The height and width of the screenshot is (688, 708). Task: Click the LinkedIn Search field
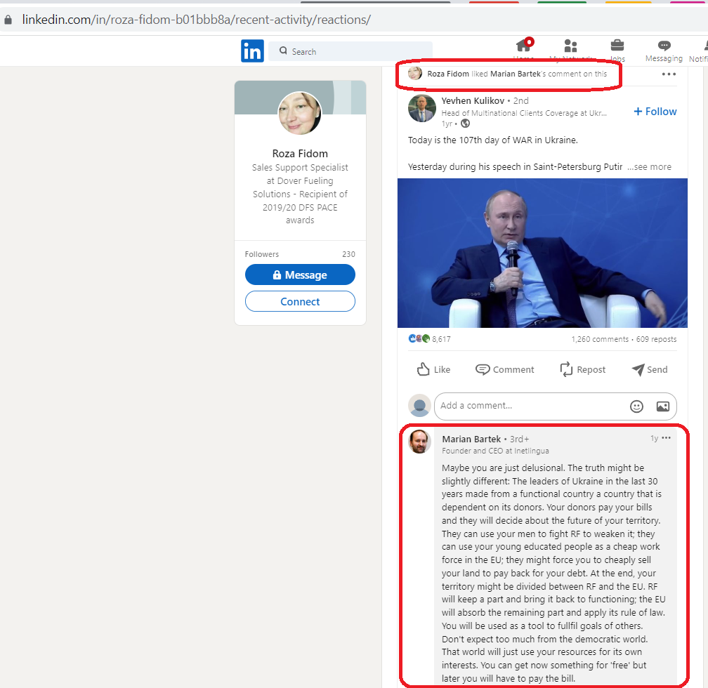(350, 51)
